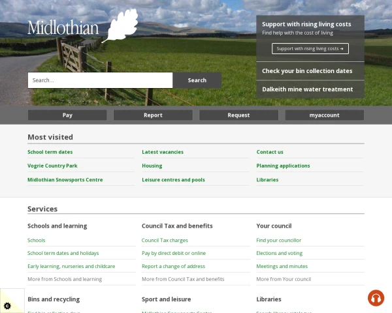The width and height of the screenshot is (392, 313).
Task: Click the Support with rising living costs heading
Action: (306, 24)
